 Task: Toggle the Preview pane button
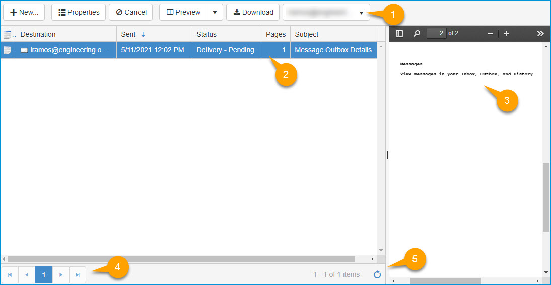(183, 12)
